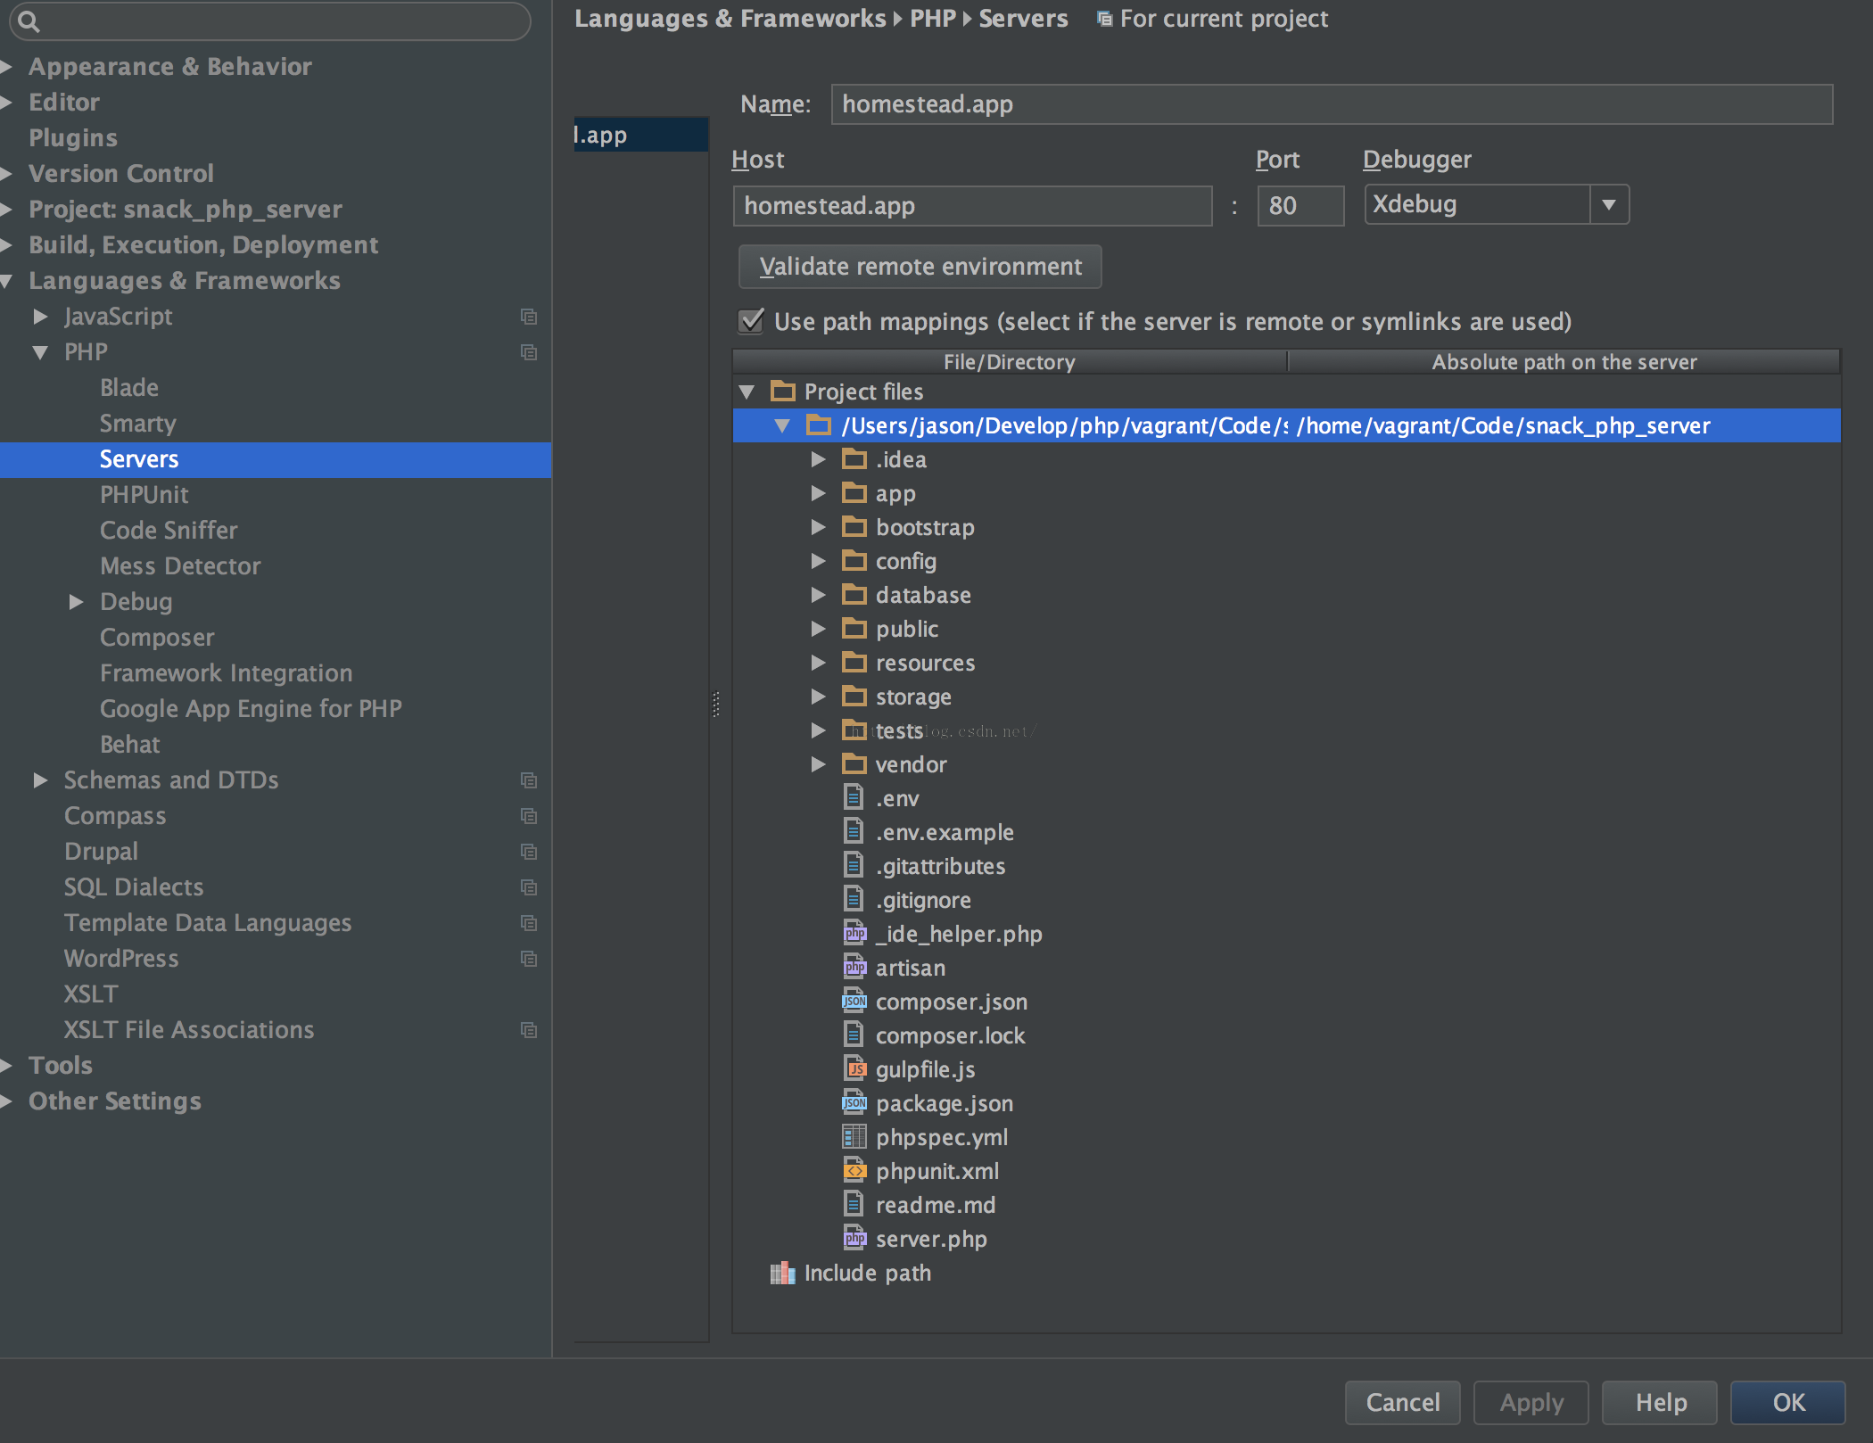The image size is (1873, 1443).
Task: Click project-level icon next to SQL Dialects
Action: [x=529, y=887]
